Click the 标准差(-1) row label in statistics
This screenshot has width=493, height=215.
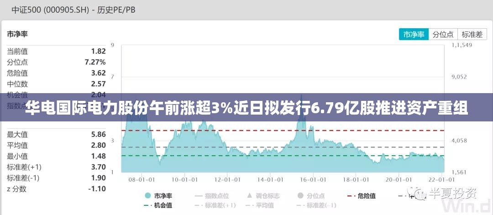pyautogui.click(x=23, y=178)
